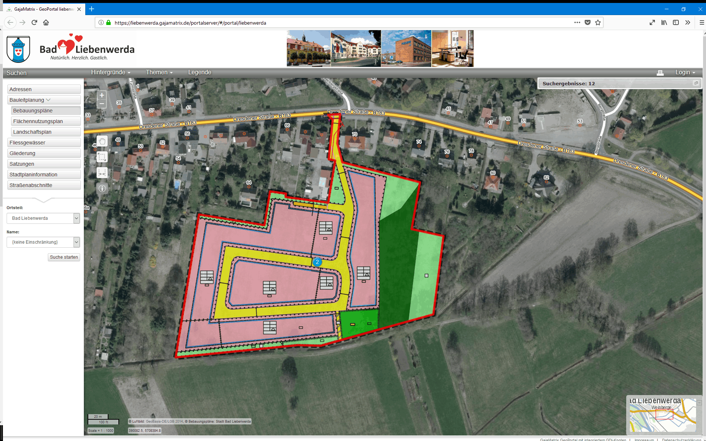The width and height of the screenshot is (706, 441).
Task: Click the print icon in toolbar
Action: pos(660,73)
